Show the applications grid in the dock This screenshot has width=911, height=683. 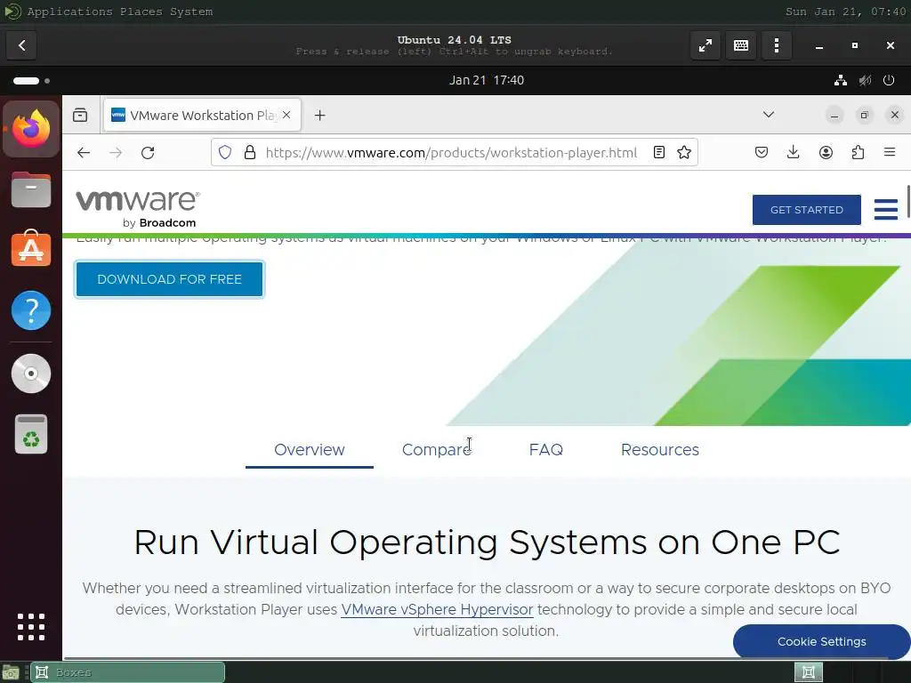pyautogui.click(x=31, y=627)
